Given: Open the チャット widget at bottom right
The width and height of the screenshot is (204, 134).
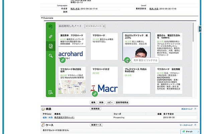Looking at the screenshot, I should [190, 132].
